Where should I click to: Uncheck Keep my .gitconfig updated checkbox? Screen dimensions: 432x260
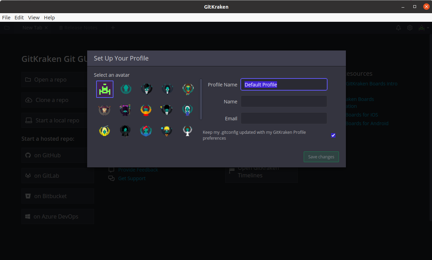333,135
